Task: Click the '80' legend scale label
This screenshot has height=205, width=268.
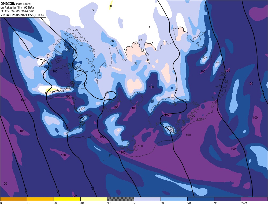Action: click(162, 203)
